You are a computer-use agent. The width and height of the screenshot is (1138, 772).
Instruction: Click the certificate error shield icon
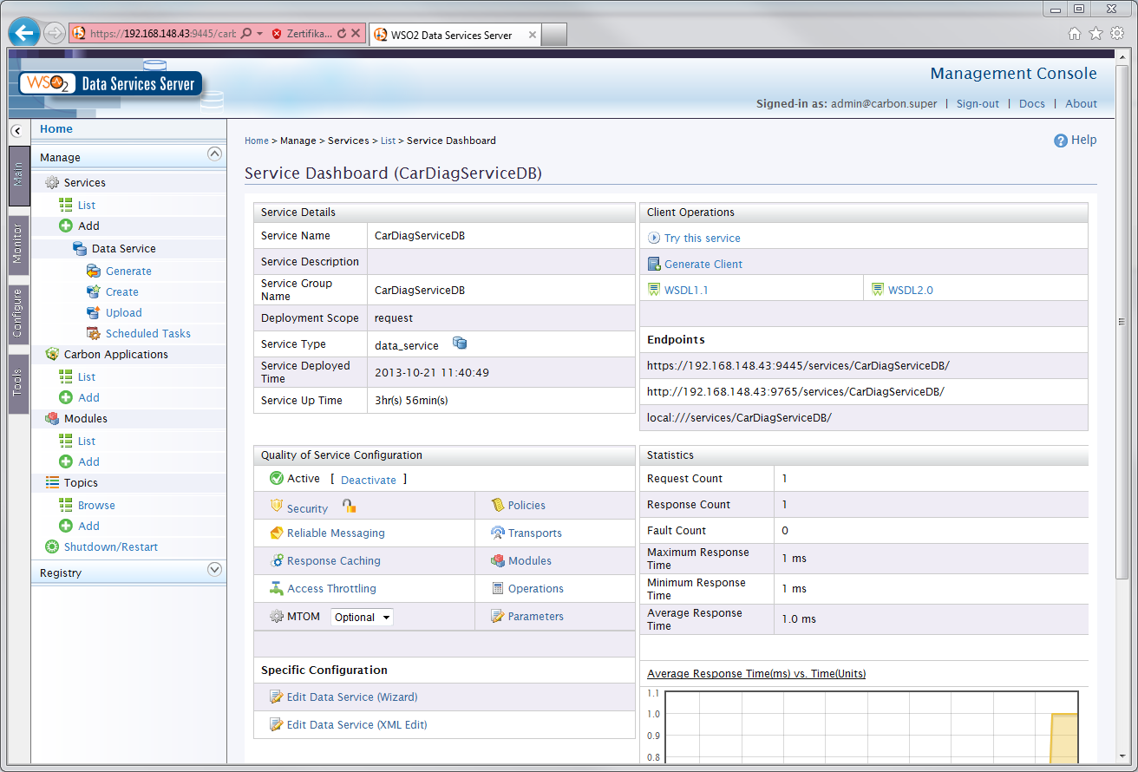click(277, 34)
